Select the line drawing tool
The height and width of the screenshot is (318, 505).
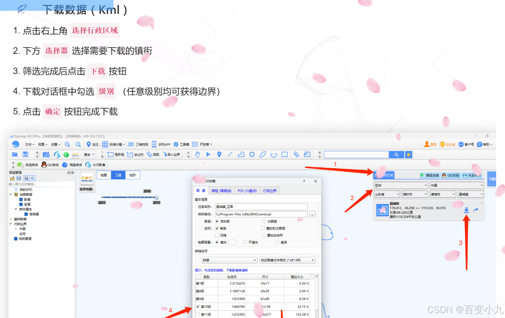tap(230, 154)
